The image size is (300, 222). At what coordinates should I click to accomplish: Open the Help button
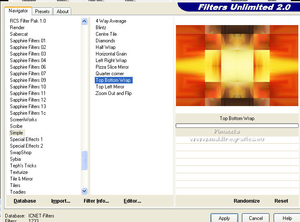pos(287,218)
